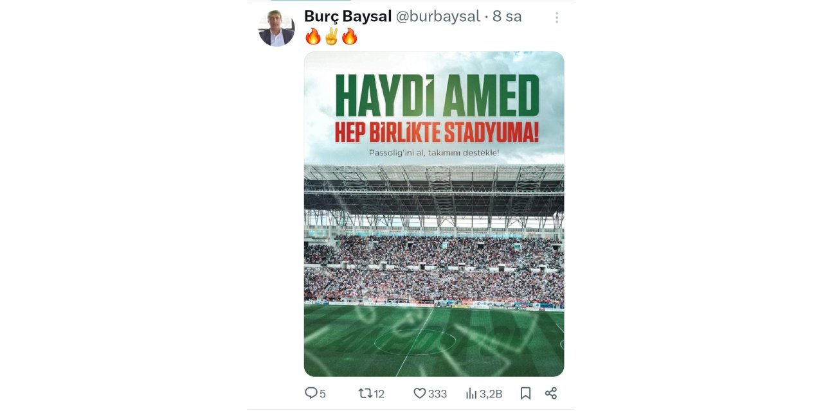The height and width of the screenshot is (411, 823).
Task: Open the @burbaysal handle link
Action: [438, 17]
